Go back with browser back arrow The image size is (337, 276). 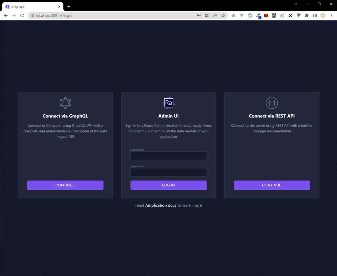point(6,15)
